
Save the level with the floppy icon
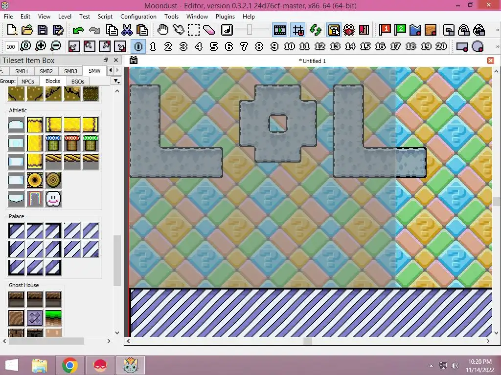tap(43, 30)
